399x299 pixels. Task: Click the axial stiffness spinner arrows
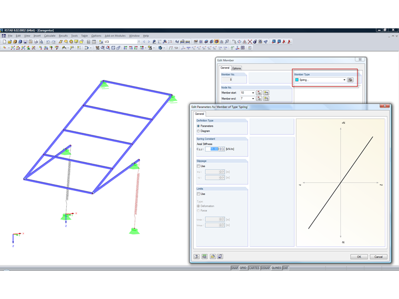220,149
